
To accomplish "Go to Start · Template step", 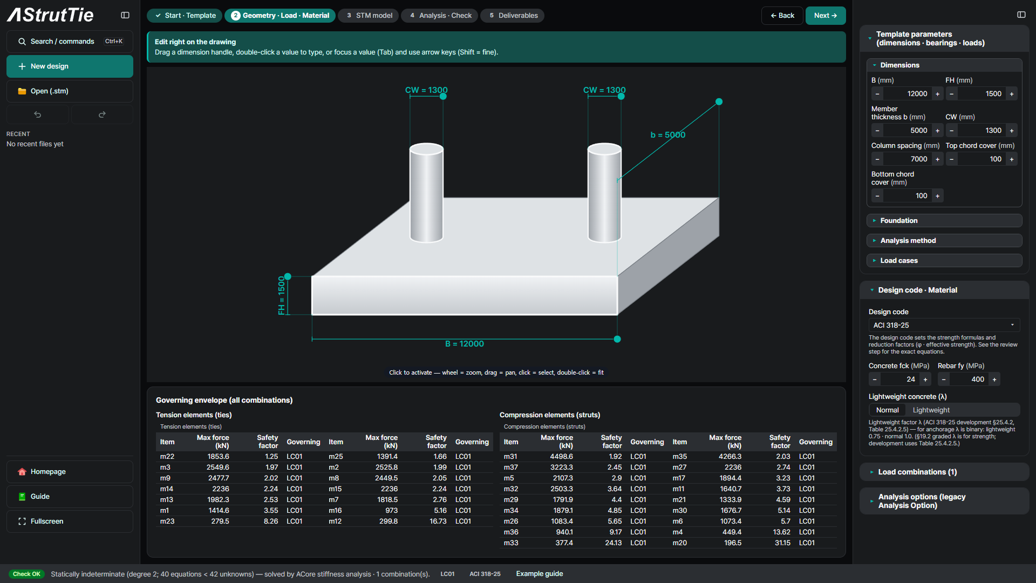I will 185,16.
